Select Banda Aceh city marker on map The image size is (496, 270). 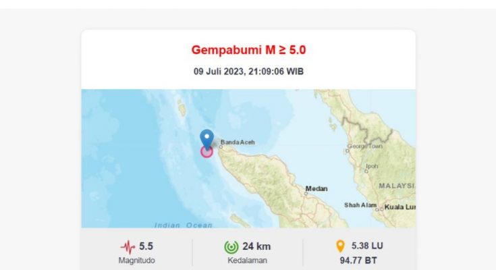221,147
